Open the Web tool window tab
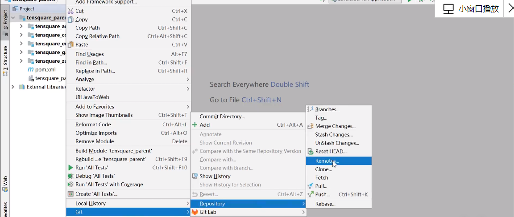 [5, 184]
